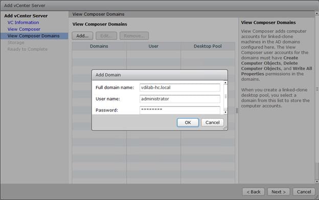
Task: Click the Add Domain dialog title bar
Action: pyautogui.click(x=159, y=75)
